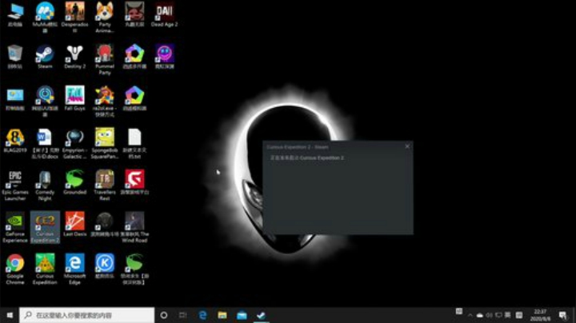The height and width of the screenshot is (323, 576).
Task: Focus the taskbar search box
Action: click(x=86, y=315)
